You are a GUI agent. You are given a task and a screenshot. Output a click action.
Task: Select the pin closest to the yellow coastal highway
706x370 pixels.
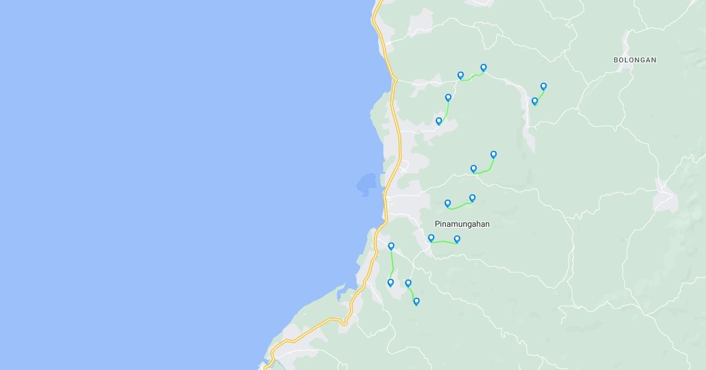pos(391,246)
